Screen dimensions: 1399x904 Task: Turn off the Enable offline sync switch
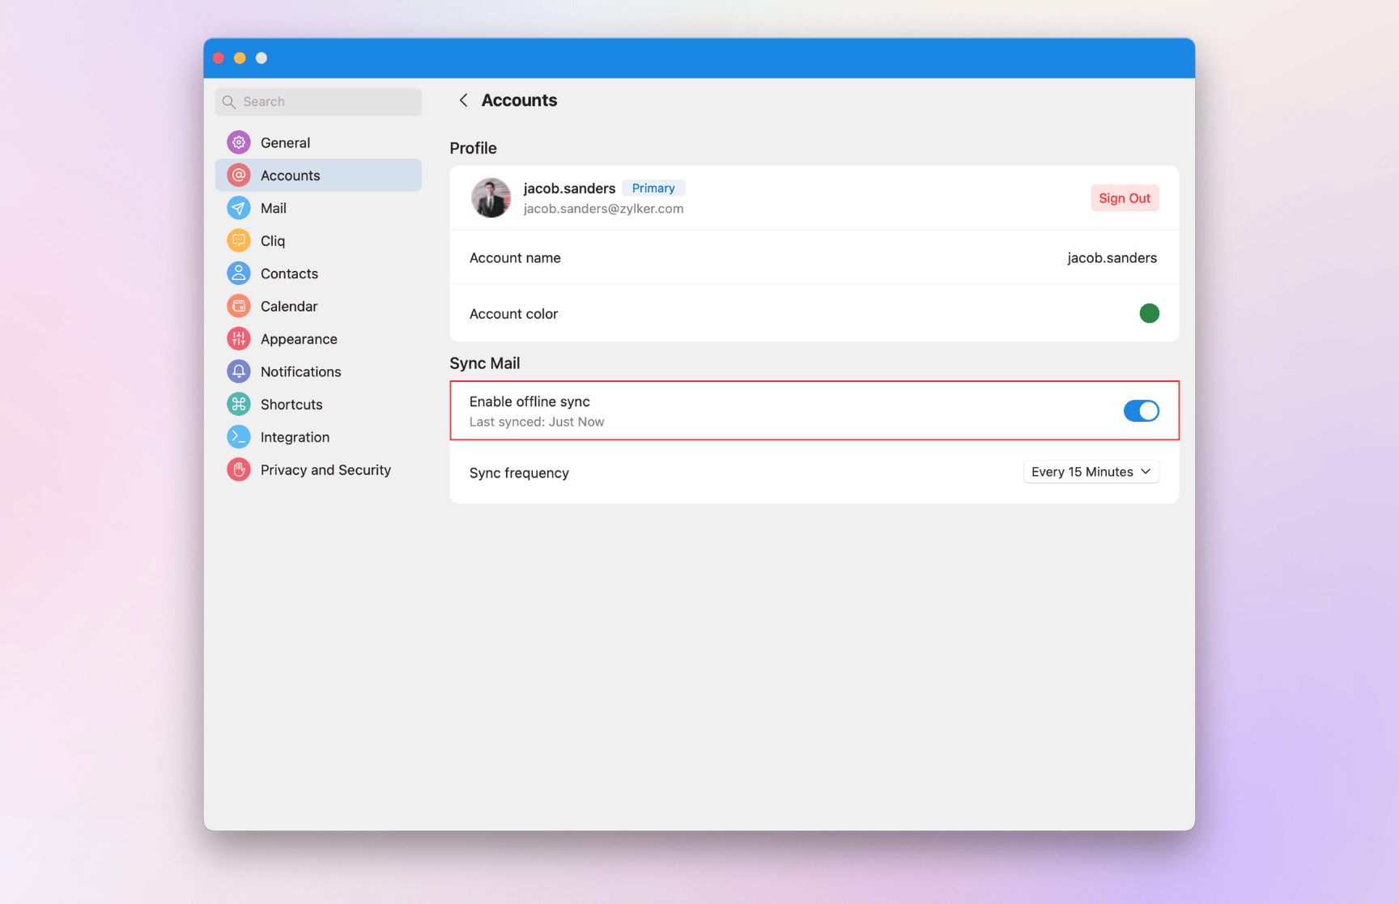tap(1142, 411)
